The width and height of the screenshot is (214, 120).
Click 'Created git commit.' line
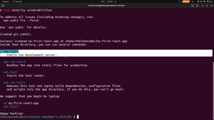[16, 34]
